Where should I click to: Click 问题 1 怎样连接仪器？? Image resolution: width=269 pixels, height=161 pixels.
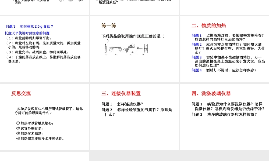pos(122,104)
